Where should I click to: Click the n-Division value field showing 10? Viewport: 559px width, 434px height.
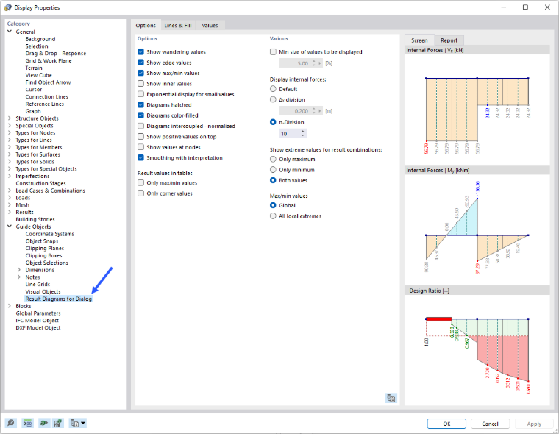click(290, 134)
